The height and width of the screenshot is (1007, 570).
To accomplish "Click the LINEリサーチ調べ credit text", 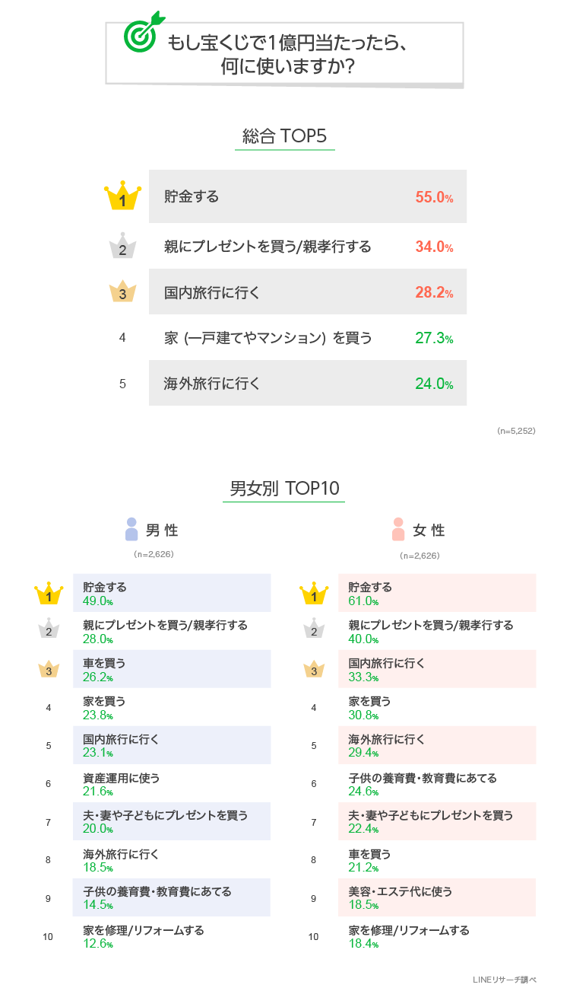I will point(504,980).
